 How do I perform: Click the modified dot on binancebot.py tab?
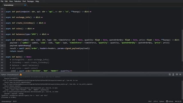pos(25,5)
